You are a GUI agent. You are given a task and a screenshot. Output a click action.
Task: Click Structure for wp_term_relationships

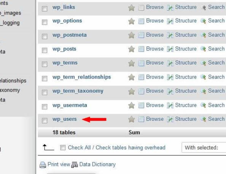pyautogui.click(x=186, y=77)
